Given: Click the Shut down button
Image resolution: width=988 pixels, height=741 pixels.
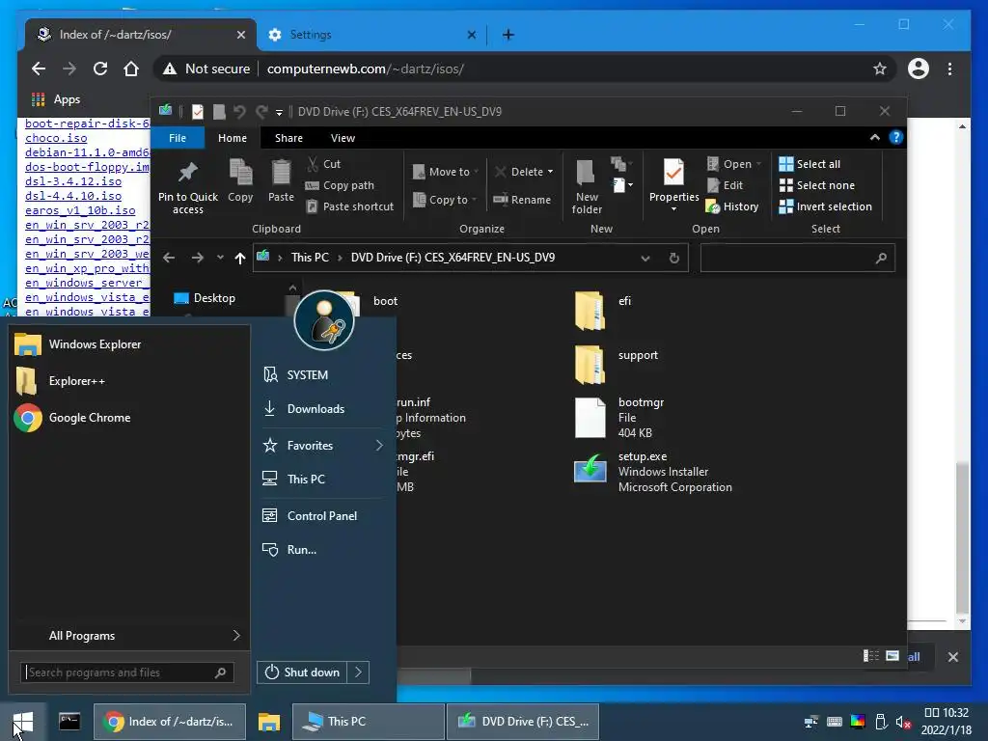Looking at the screenshot, I should (302, 672).
